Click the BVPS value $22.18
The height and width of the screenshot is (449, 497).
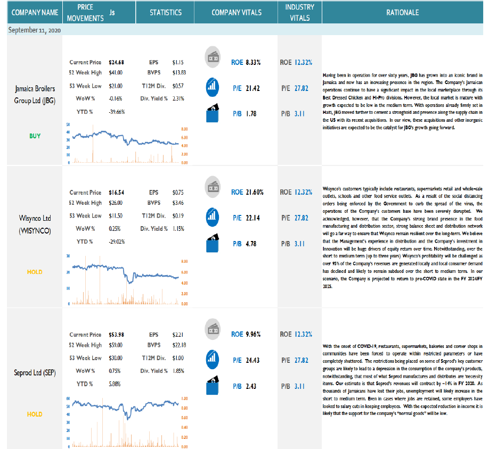pos(180,345)
